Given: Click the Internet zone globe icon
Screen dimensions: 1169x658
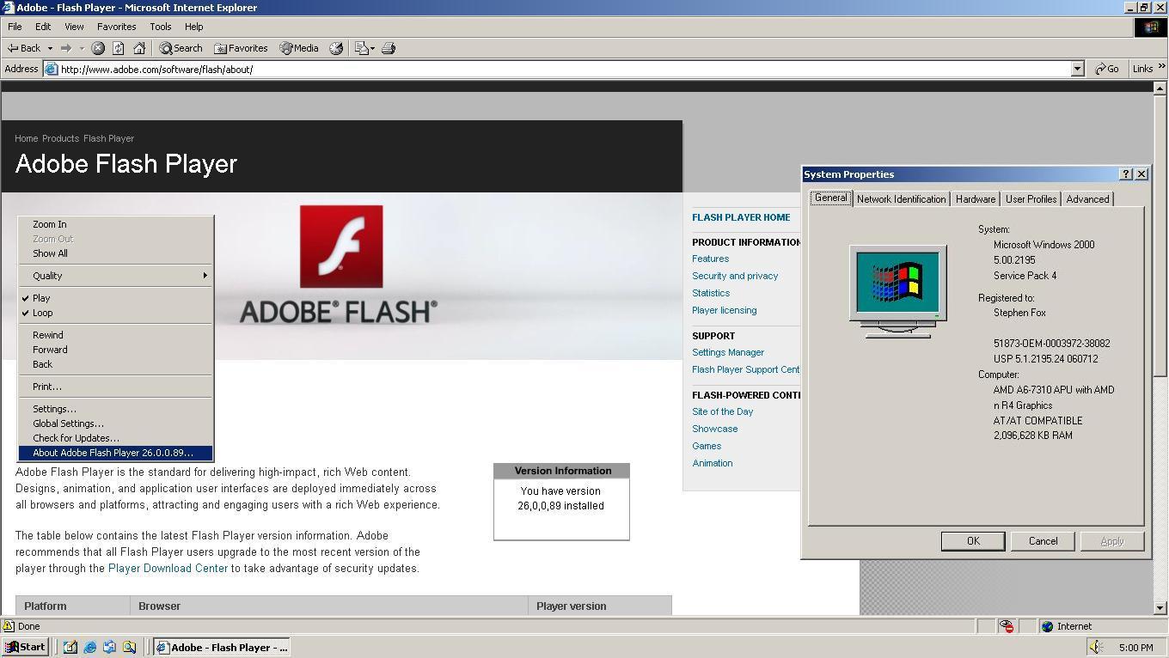Looking at the screenshot, I should click(1047, 626).
